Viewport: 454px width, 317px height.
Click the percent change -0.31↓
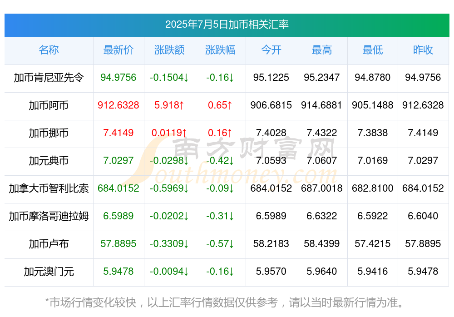[220, 216]
